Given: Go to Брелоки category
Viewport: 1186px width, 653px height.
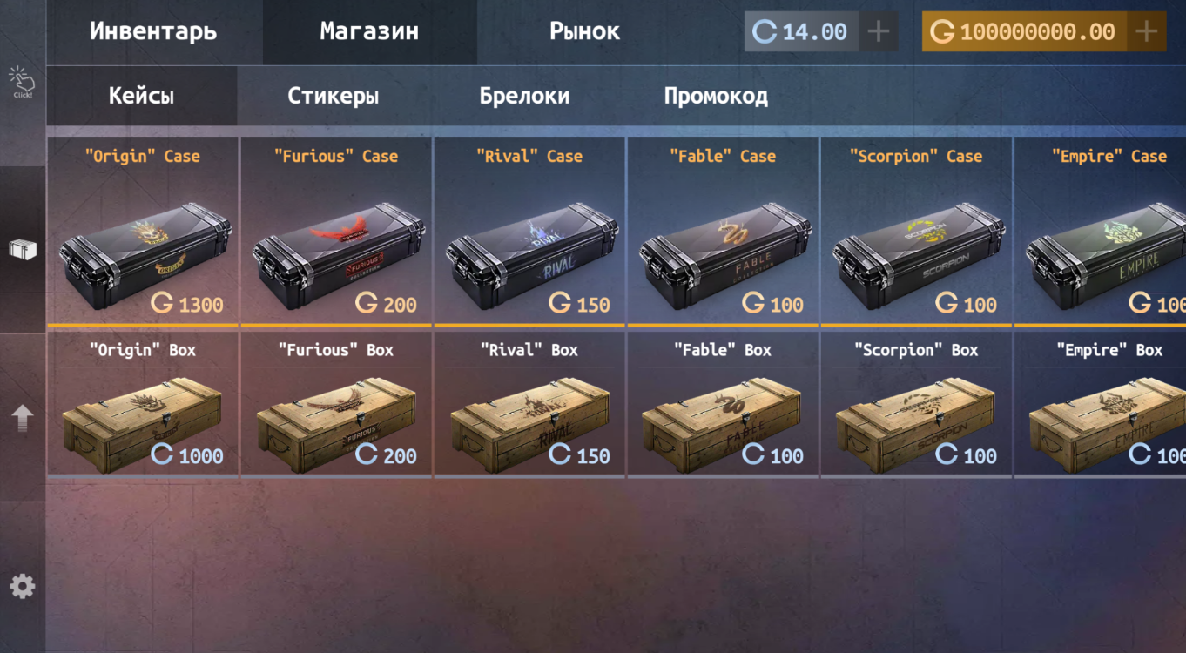Looking at the screenshot, I should coord(524,96).
